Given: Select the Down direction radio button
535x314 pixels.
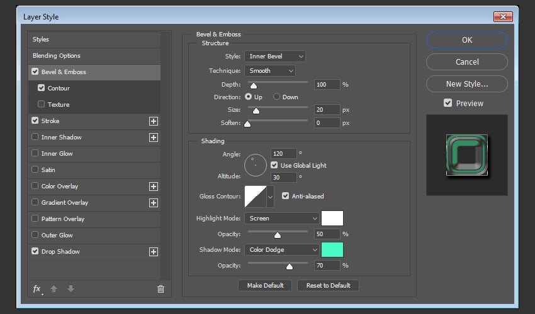Looking at the screenshot, I should coord(276,97).
